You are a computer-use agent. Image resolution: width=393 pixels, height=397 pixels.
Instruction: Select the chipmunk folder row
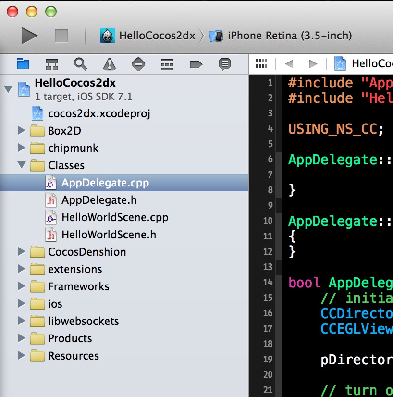[x=124, y=148]
